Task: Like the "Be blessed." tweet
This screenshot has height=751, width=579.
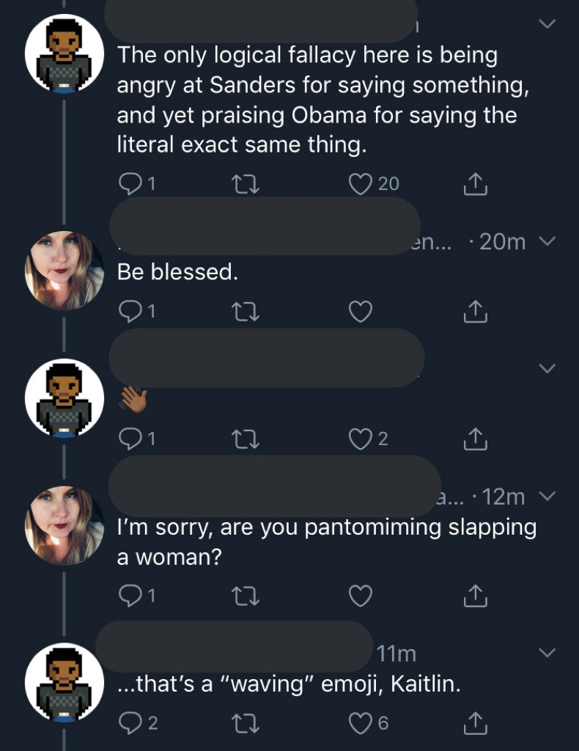Action: tap(358, 312)
